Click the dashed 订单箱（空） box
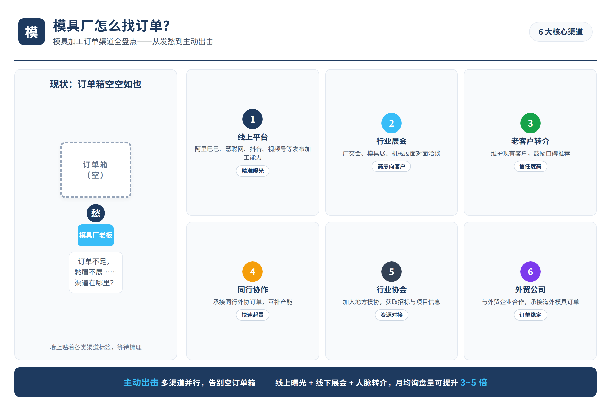The image size is (611, 407). [96, 170]
